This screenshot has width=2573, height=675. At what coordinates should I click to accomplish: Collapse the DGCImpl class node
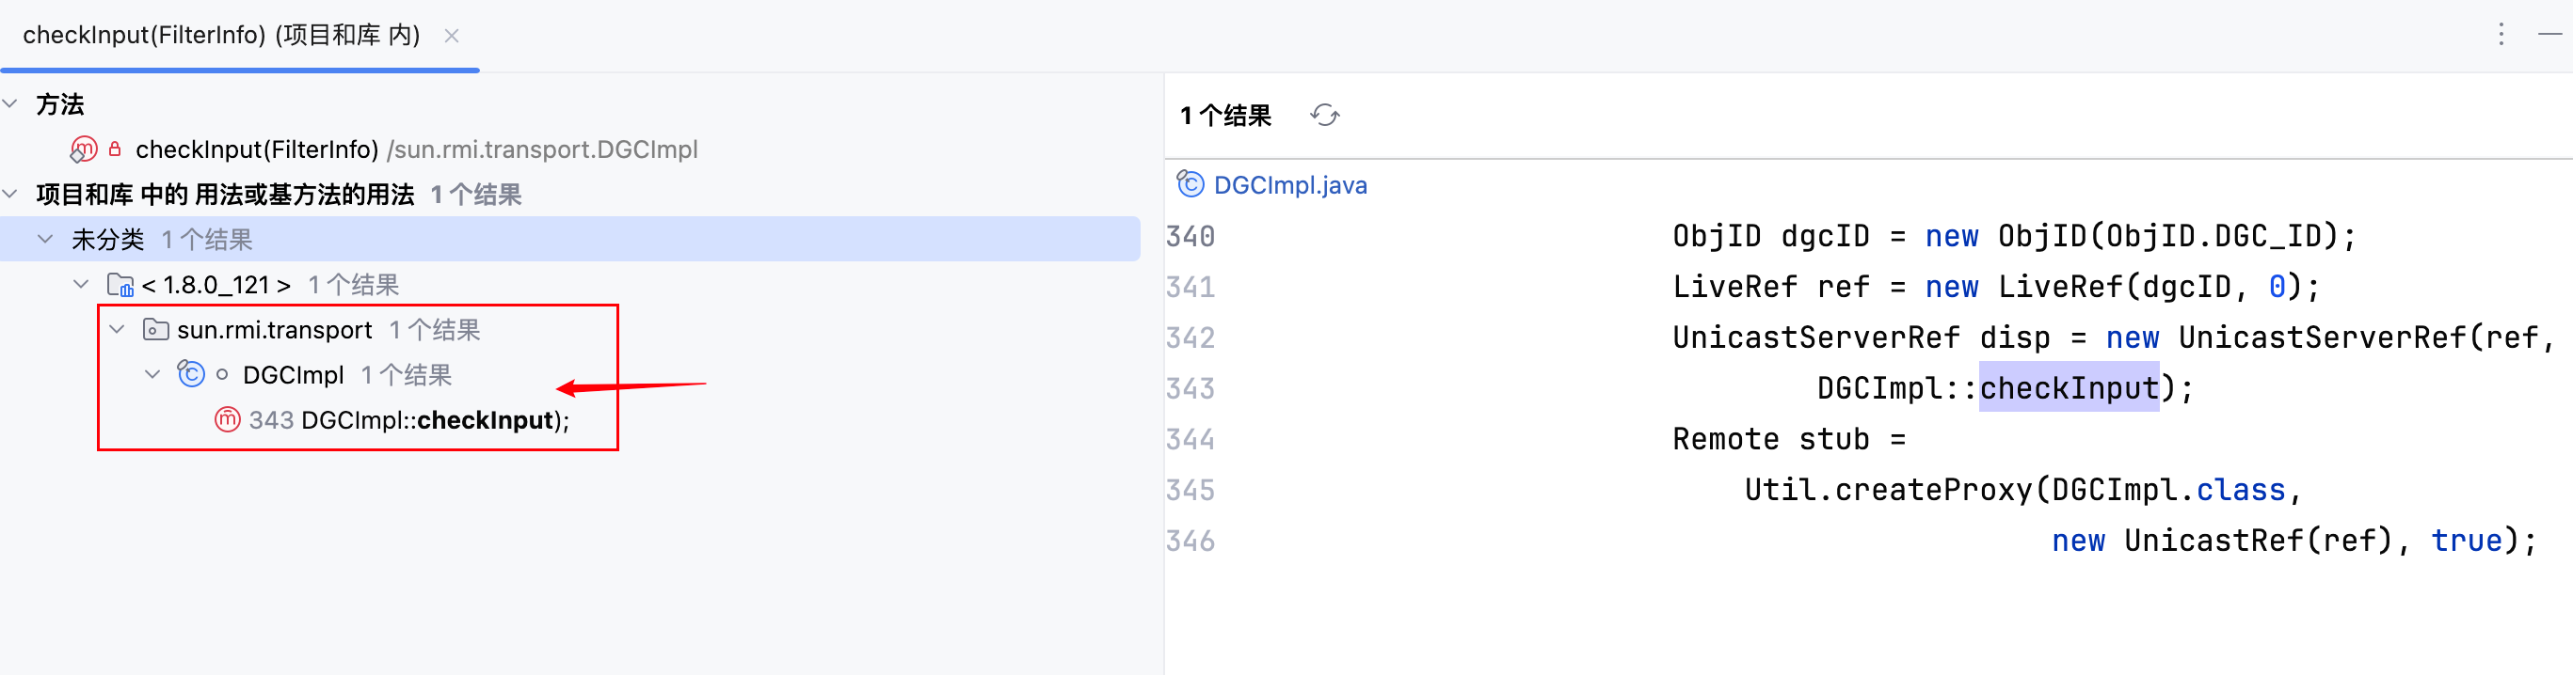click(152, 375)
